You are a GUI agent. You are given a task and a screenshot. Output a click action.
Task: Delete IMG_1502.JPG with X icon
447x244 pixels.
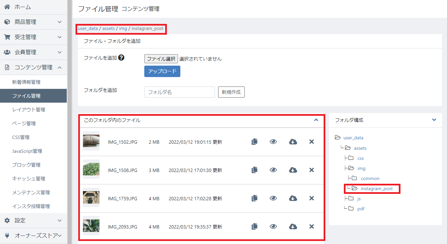(311, 142)
